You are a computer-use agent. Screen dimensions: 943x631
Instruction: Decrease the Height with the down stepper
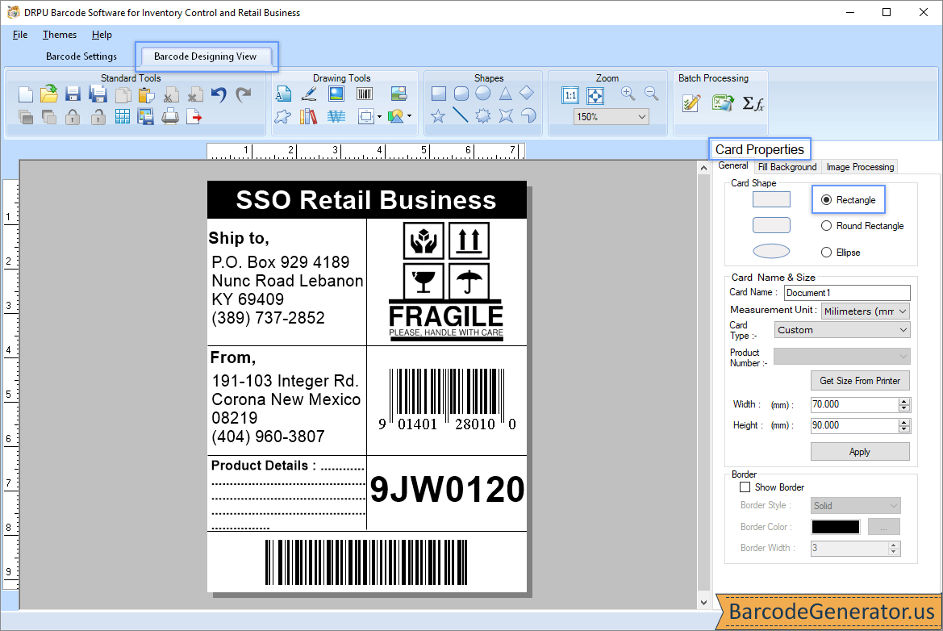904,429
